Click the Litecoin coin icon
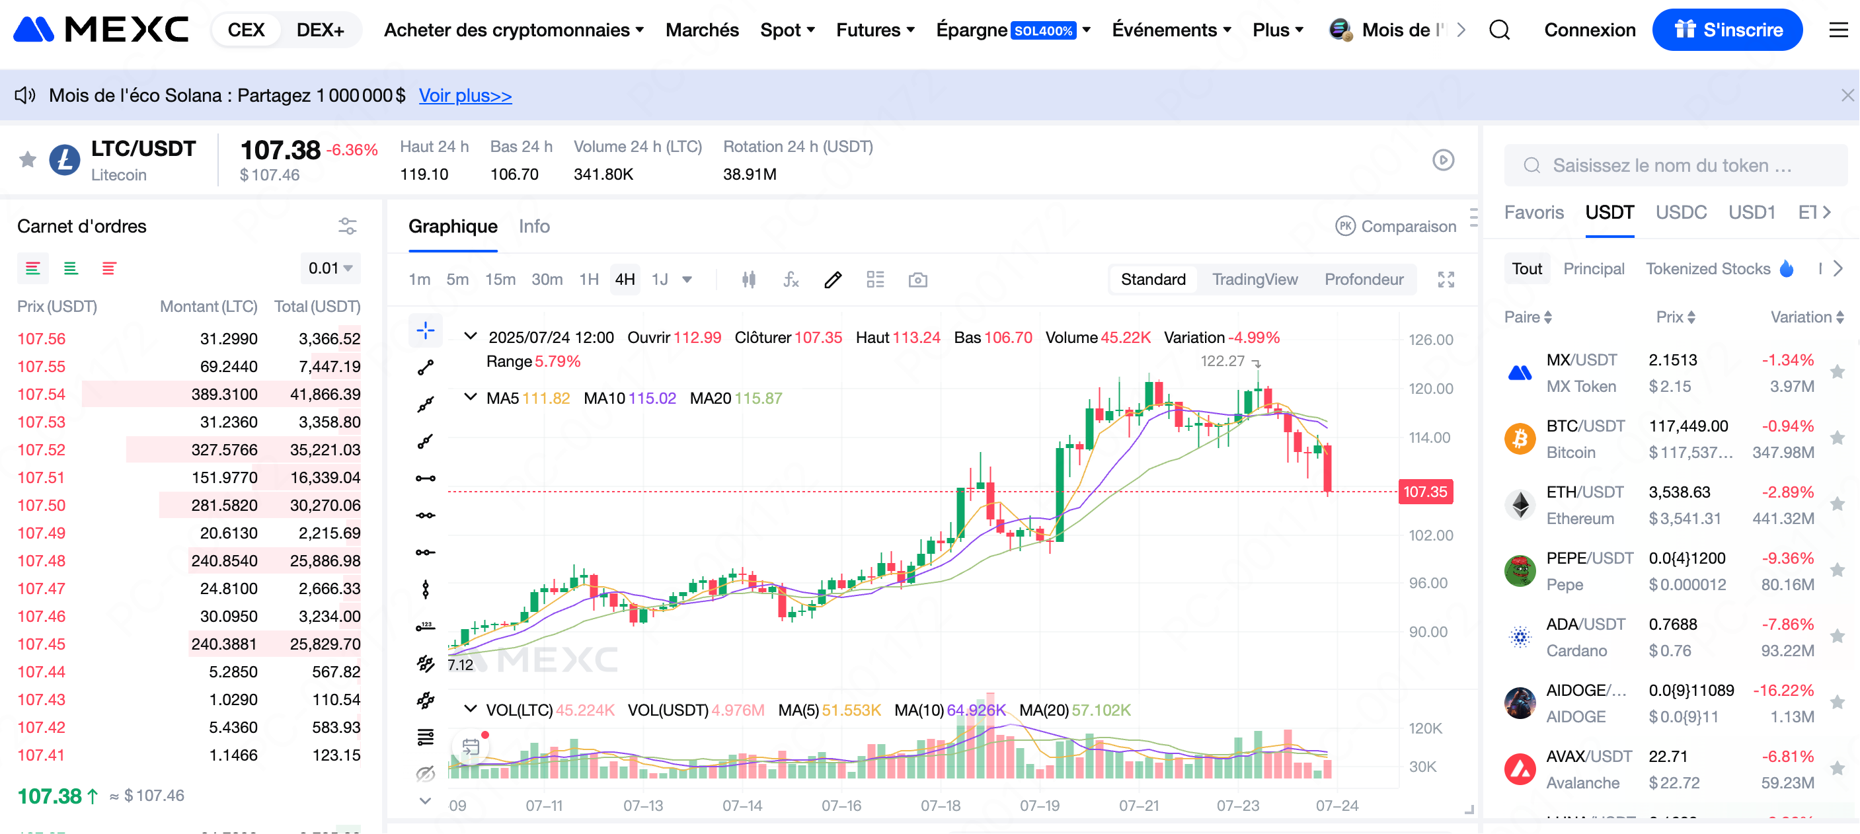The width and height of the screenshot is (1860, 834). (65, 159)
